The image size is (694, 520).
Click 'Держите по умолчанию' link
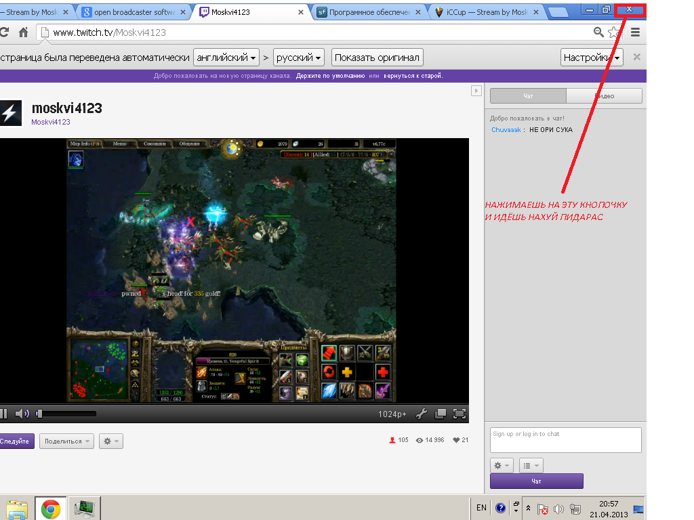tap(330, 76)
